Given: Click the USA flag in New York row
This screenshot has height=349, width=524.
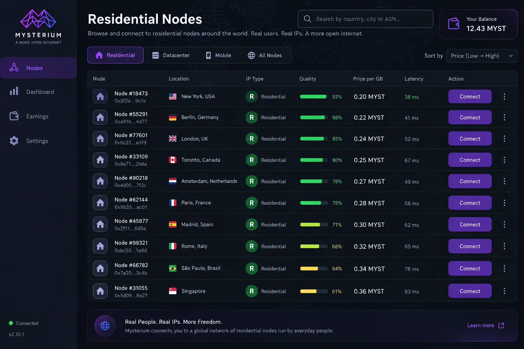Looking at the screenshot, I should [x=173, y=96].
